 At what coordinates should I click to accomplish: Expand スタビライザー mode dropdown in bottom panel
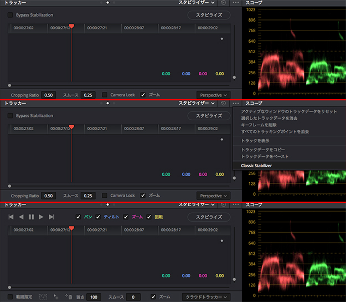(197, 204)
